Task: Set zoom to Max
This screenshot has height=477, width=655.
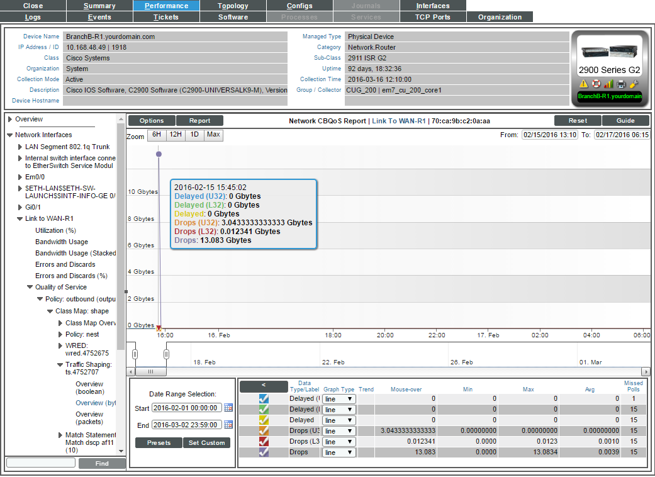Action: 213,135
